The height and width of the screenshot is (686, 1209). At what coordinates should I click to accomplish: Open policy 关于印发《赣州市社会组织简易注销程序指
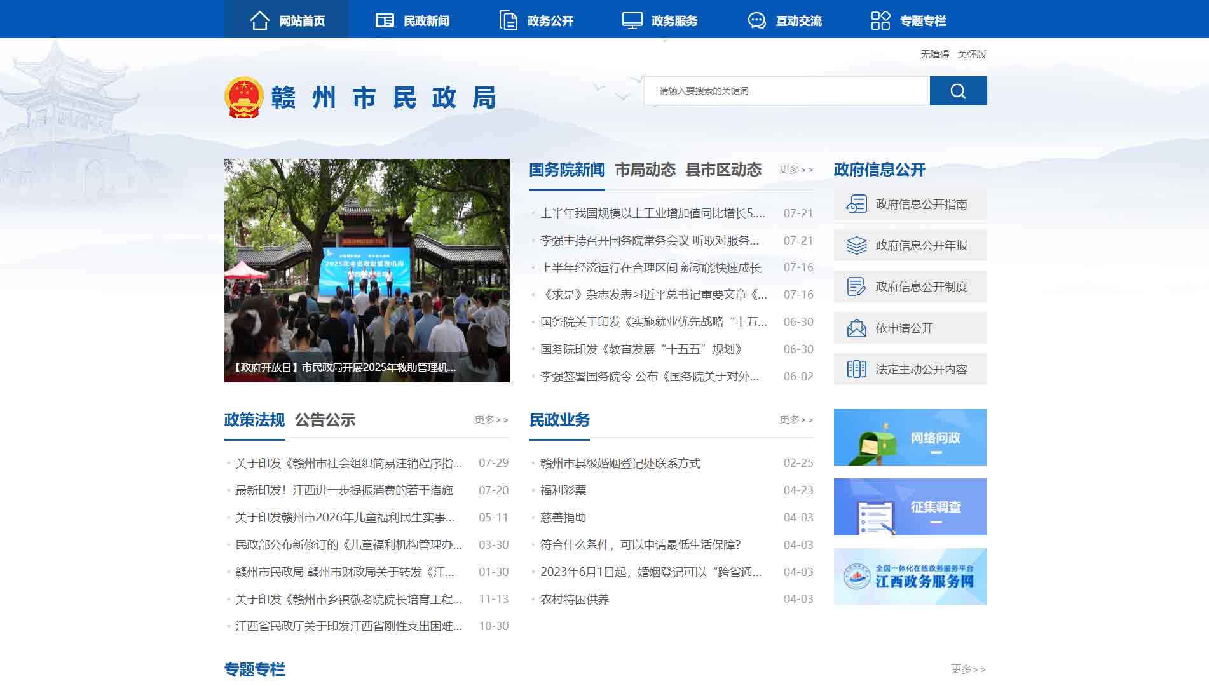[x=348, y=464]
